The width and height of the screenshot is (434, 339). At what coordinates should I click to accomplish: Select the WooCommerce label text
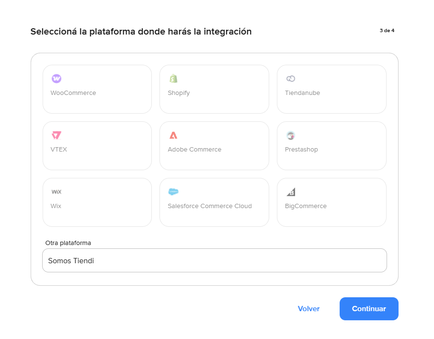pyautogui.click(x=73, y=93)
